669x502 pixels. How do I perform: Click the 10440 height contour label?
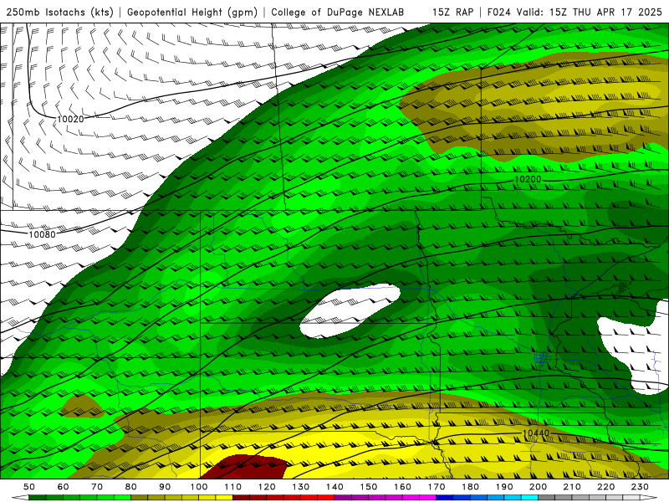(536, 433)
